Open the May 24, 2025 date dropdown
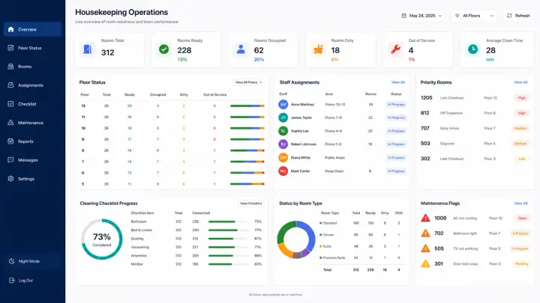The image size is (540, 303). coord(421,16)
